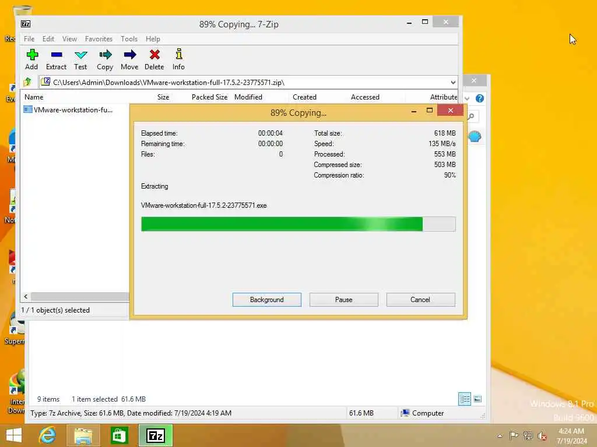Click the green extraction progress bar
This screenshot has width=597, height=447.
(x=298, y=224)
